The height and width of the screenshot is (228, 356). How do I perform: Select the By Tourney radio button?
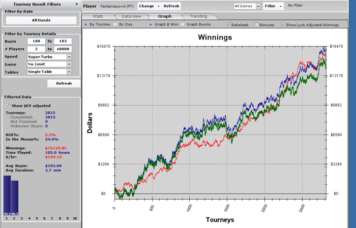pos(86,24)
